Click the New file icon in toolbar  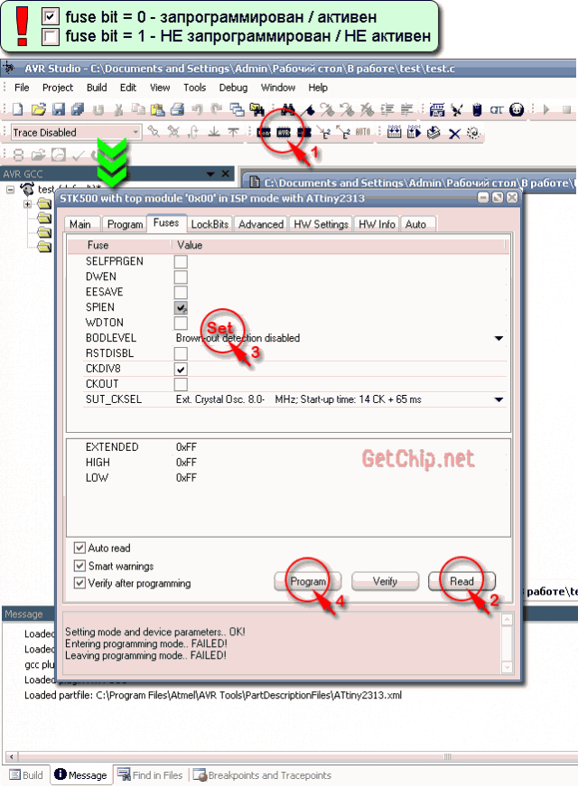pos(18,110)
